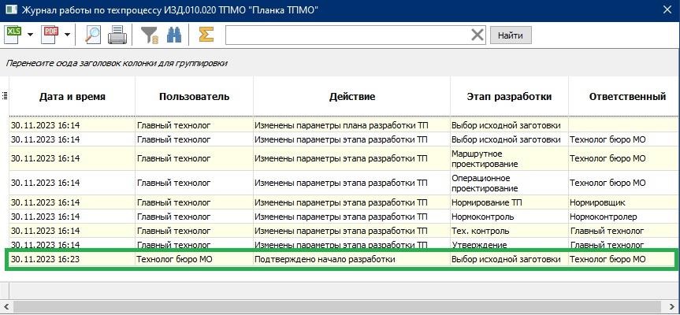Sort by the Дата и время column
Image resolution: width=680 pixels, height=315 pixels.
tap(72, 97)
